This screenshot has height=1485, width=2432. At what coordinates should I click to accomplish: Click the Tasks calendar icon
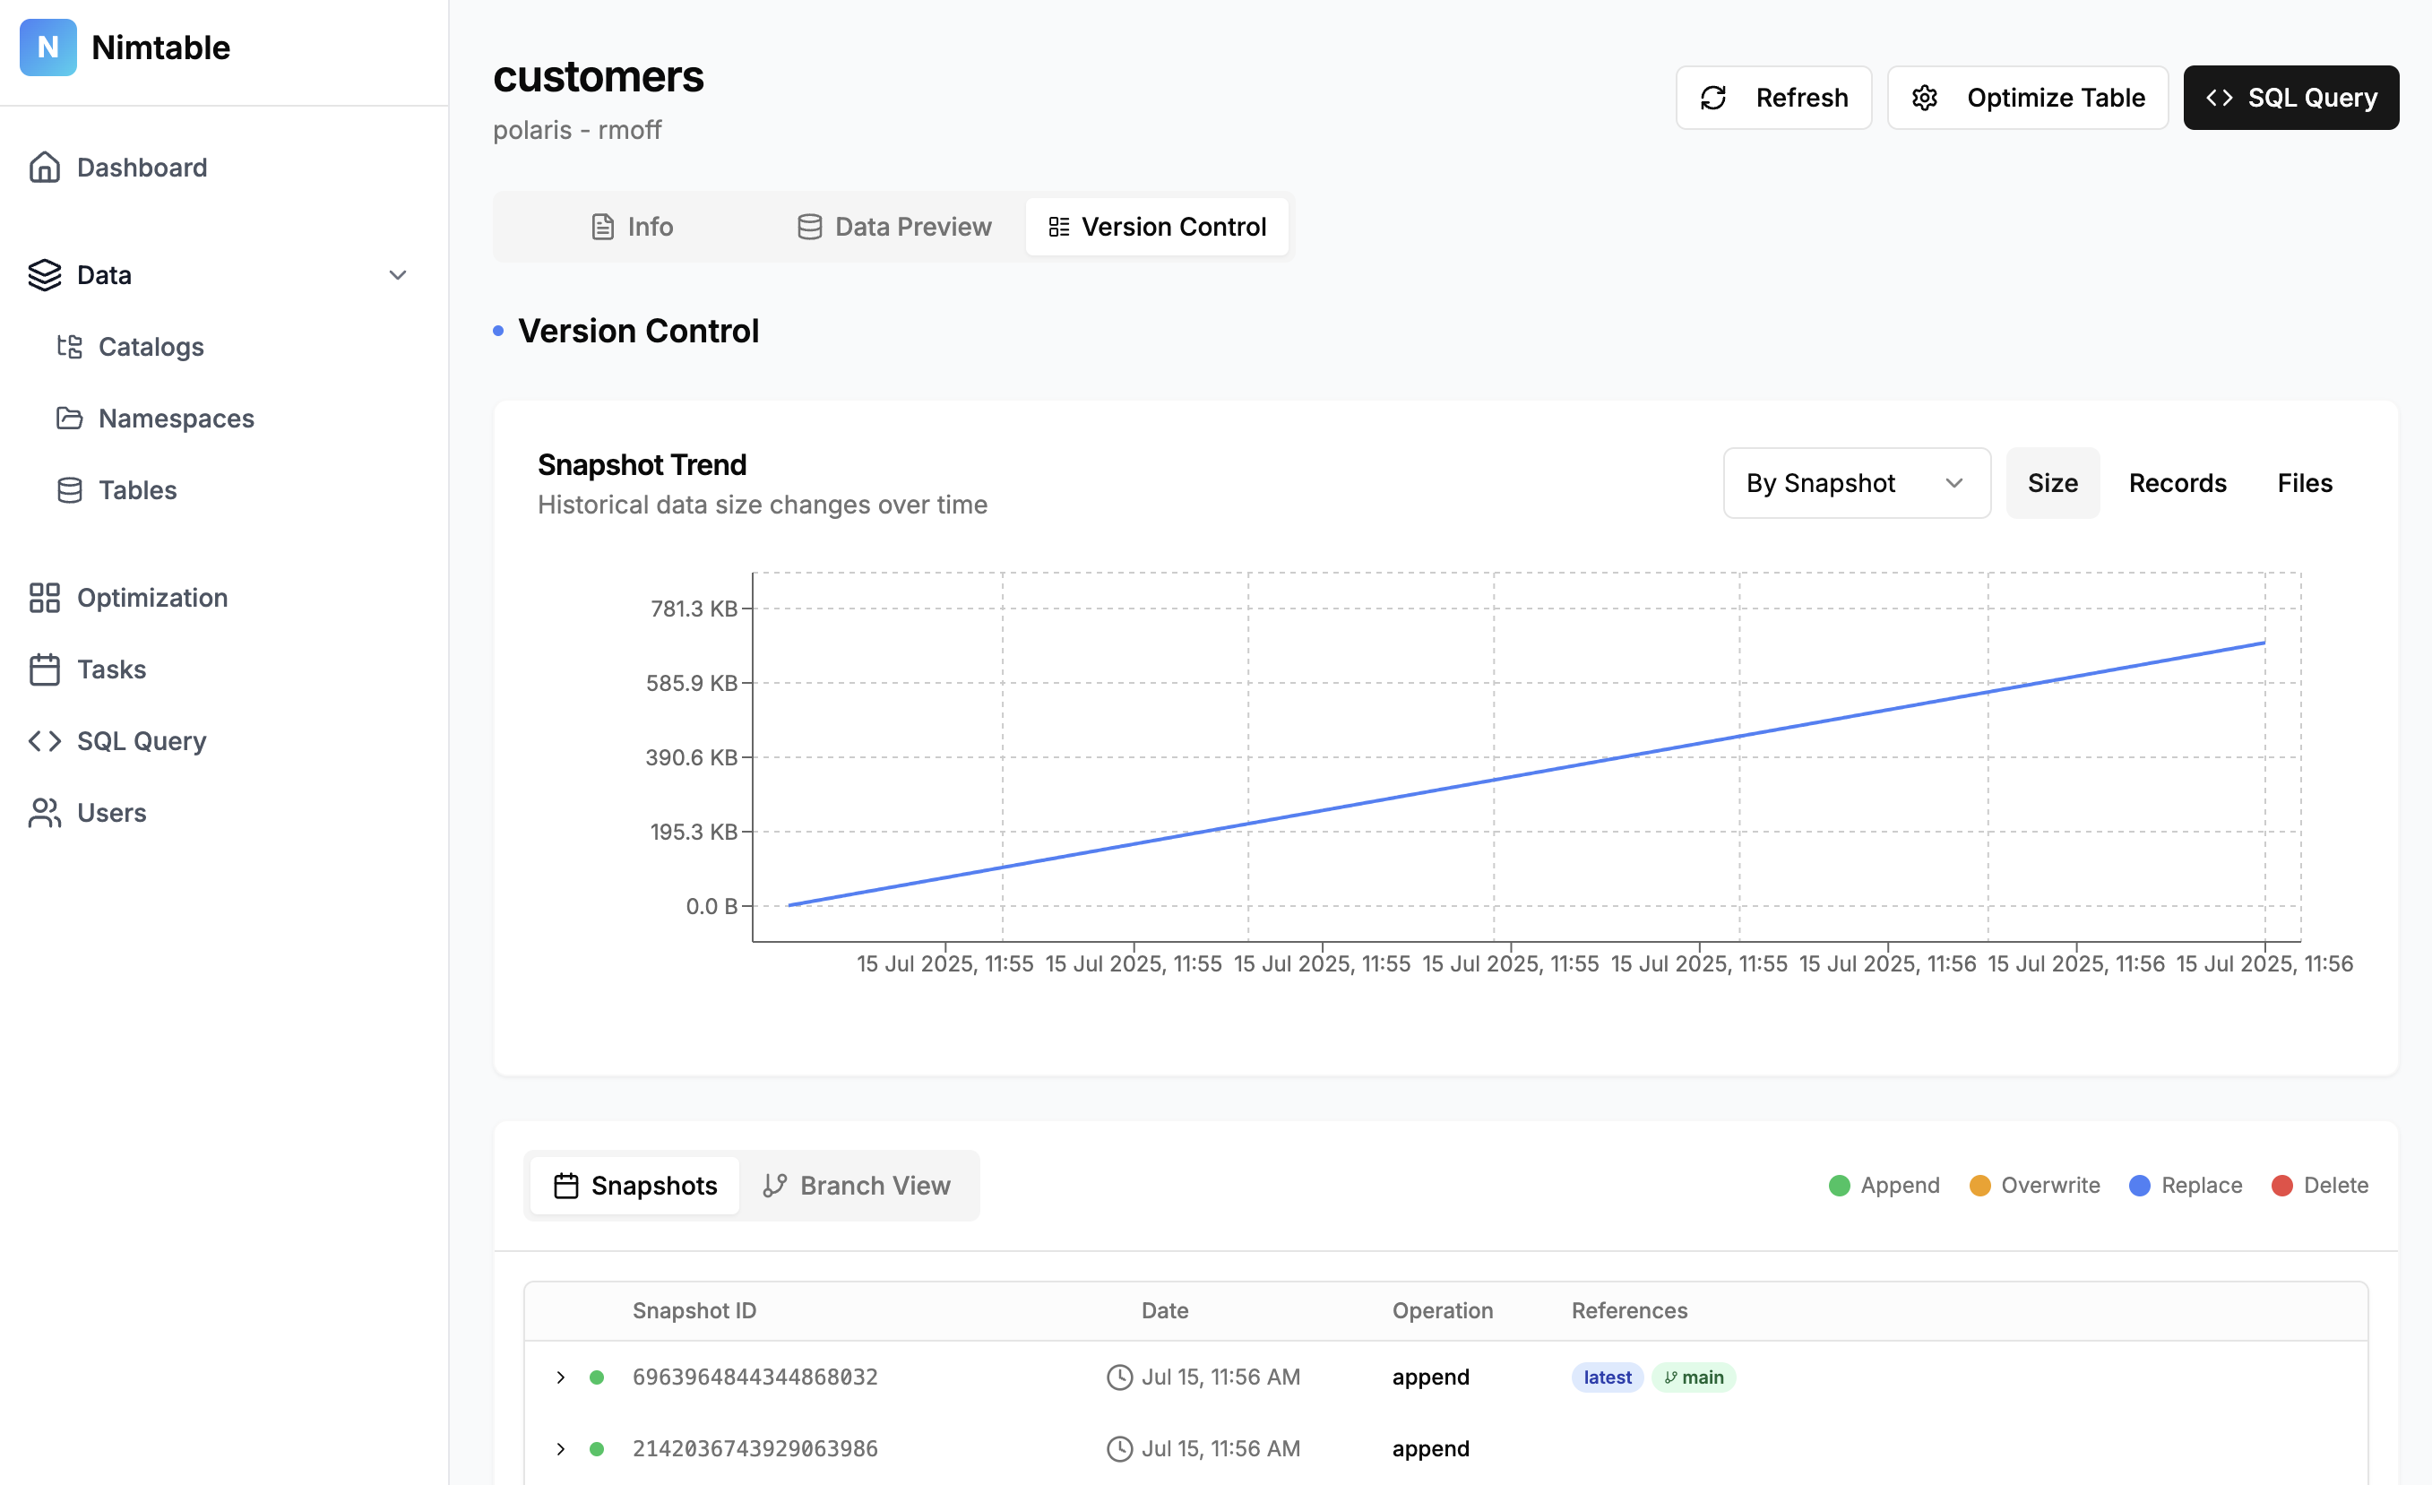click(x=45, y=669)
